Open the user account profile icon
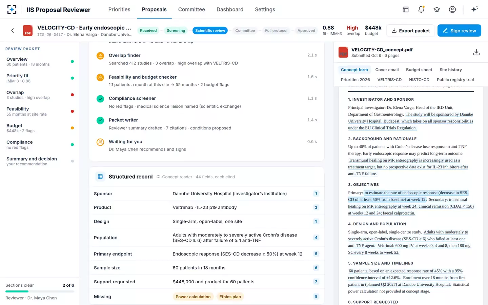 tap(452, 9)
